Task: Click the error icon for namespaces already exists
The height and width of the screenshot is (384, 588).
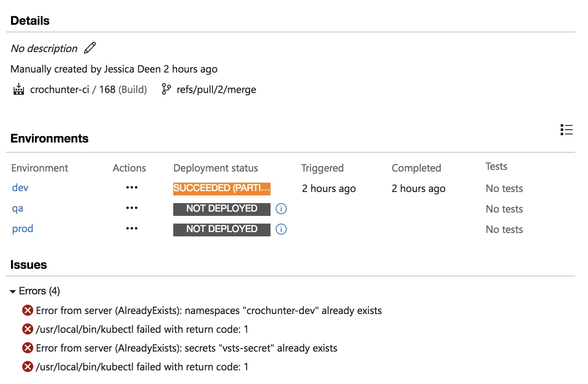Action: click(x=28, y=310)
